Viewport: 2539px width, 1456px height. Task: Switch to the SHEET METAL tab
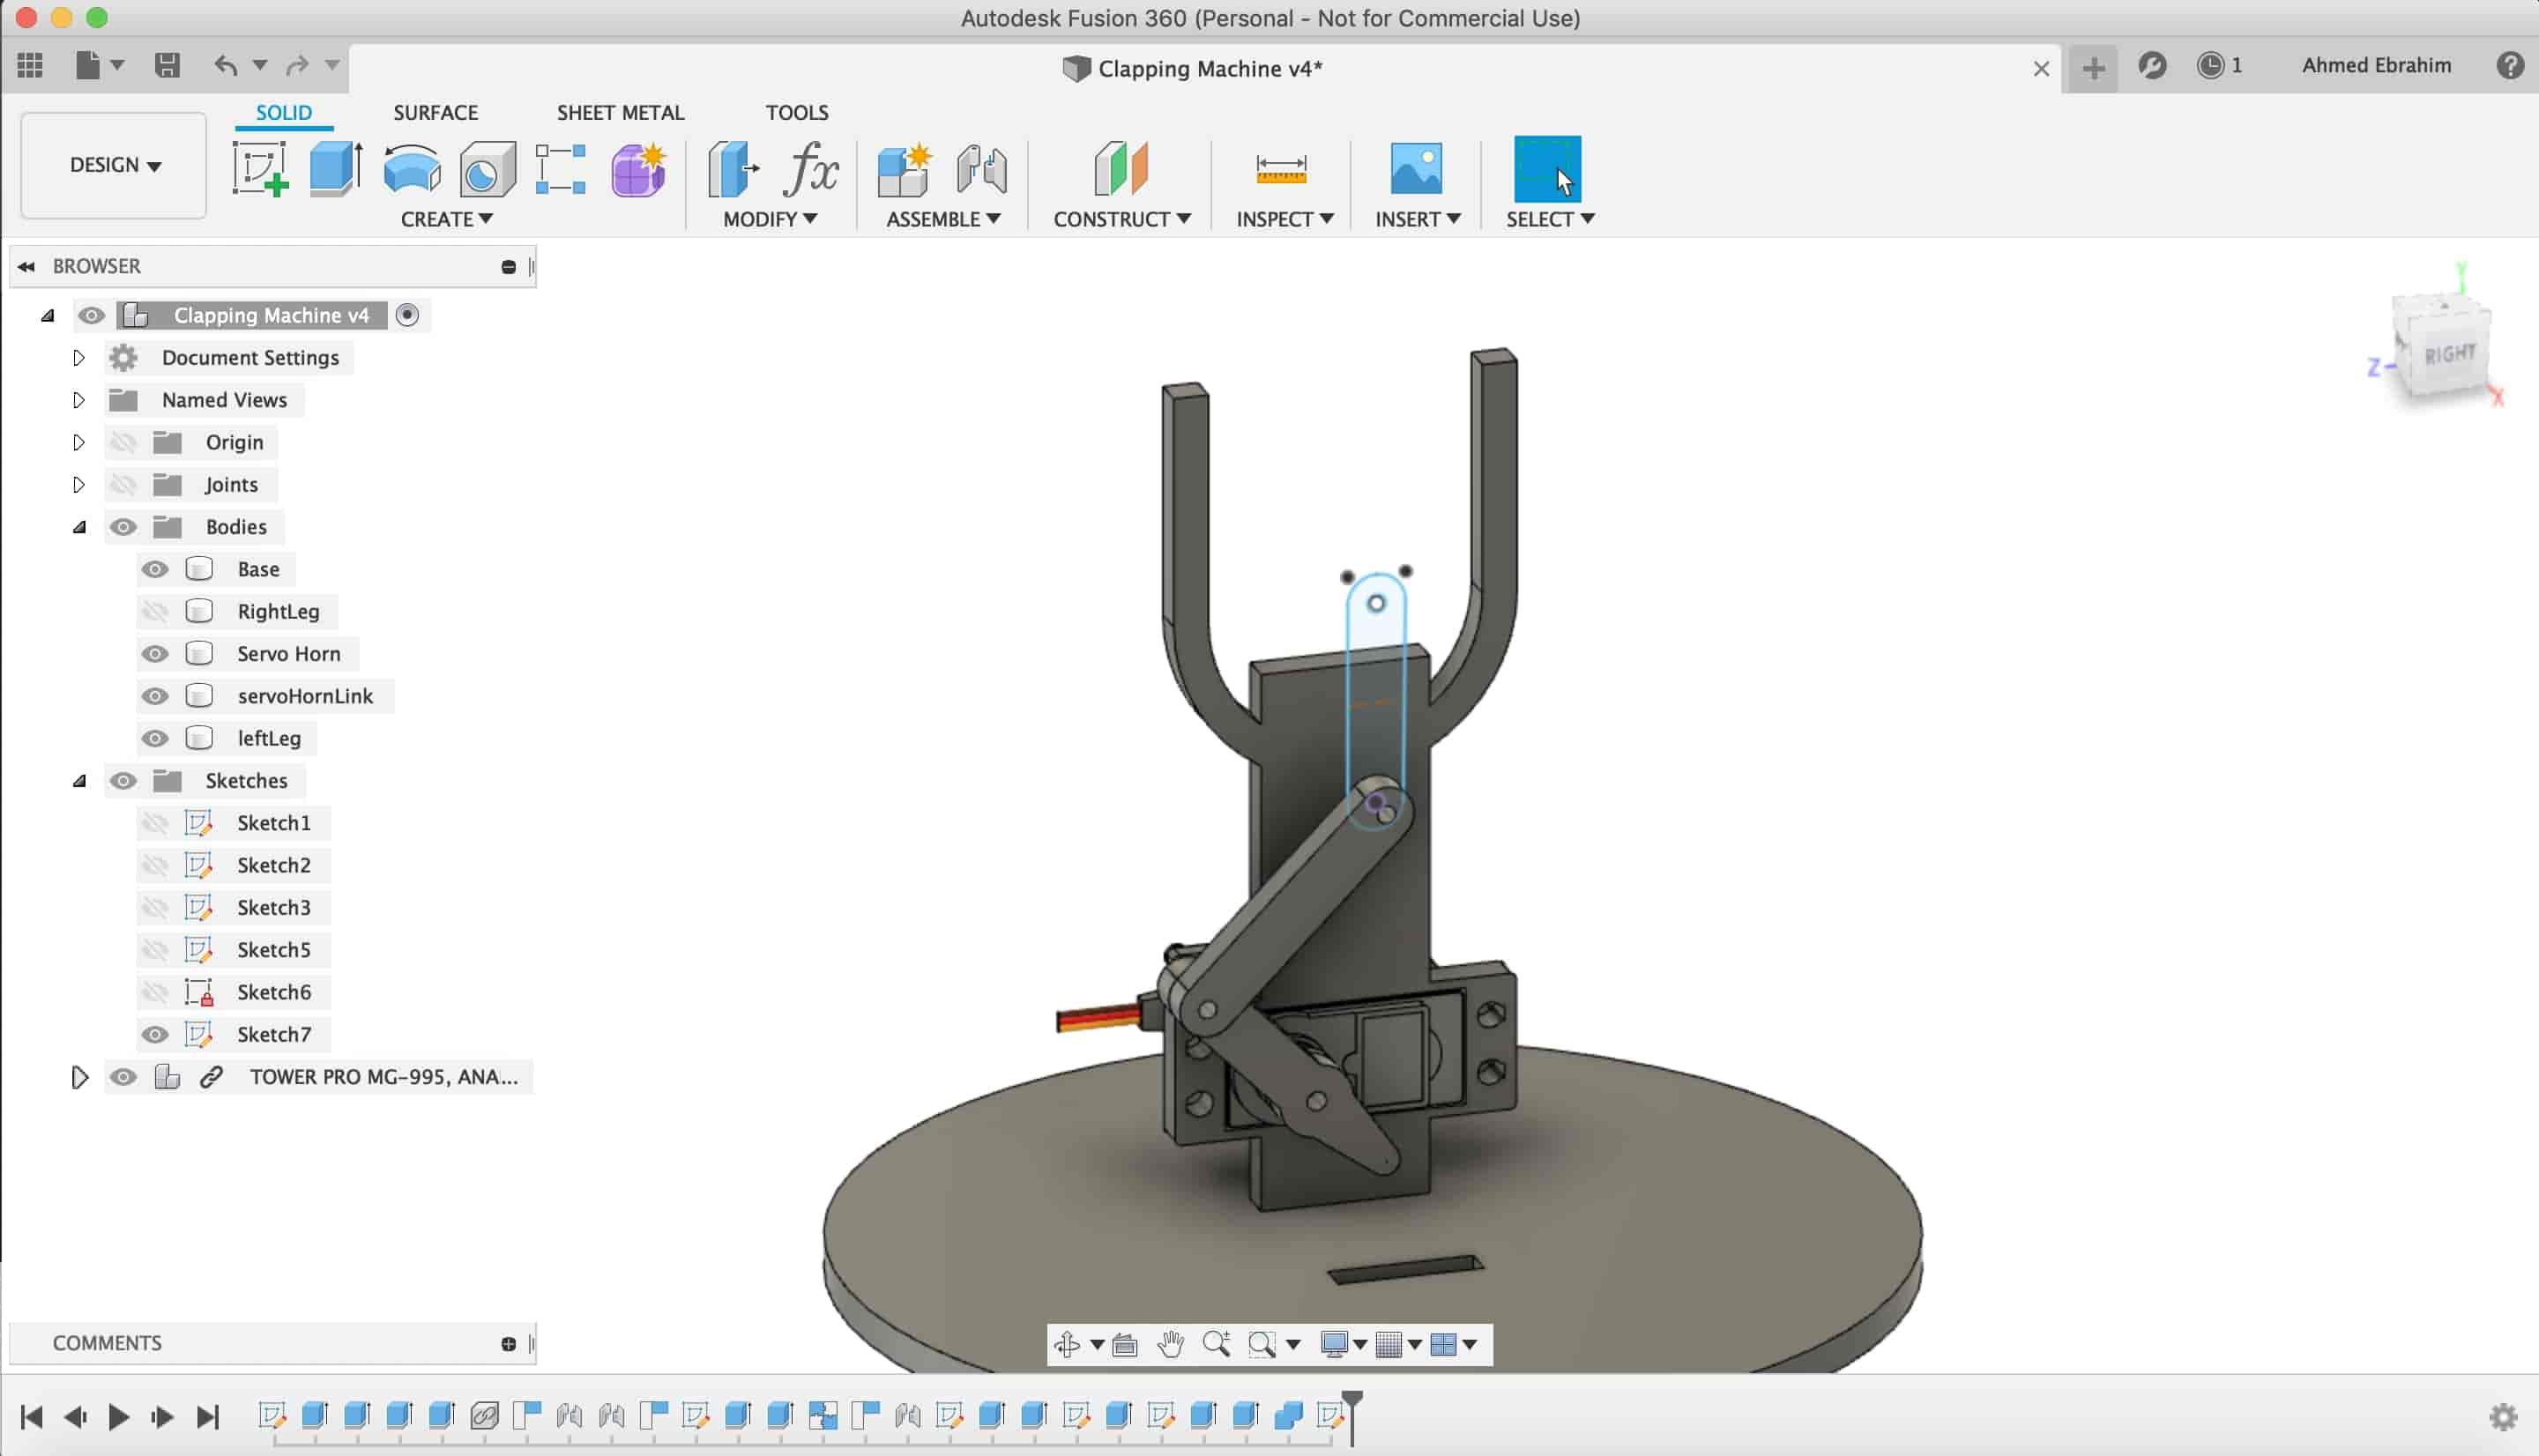click(x=620, y=112)
